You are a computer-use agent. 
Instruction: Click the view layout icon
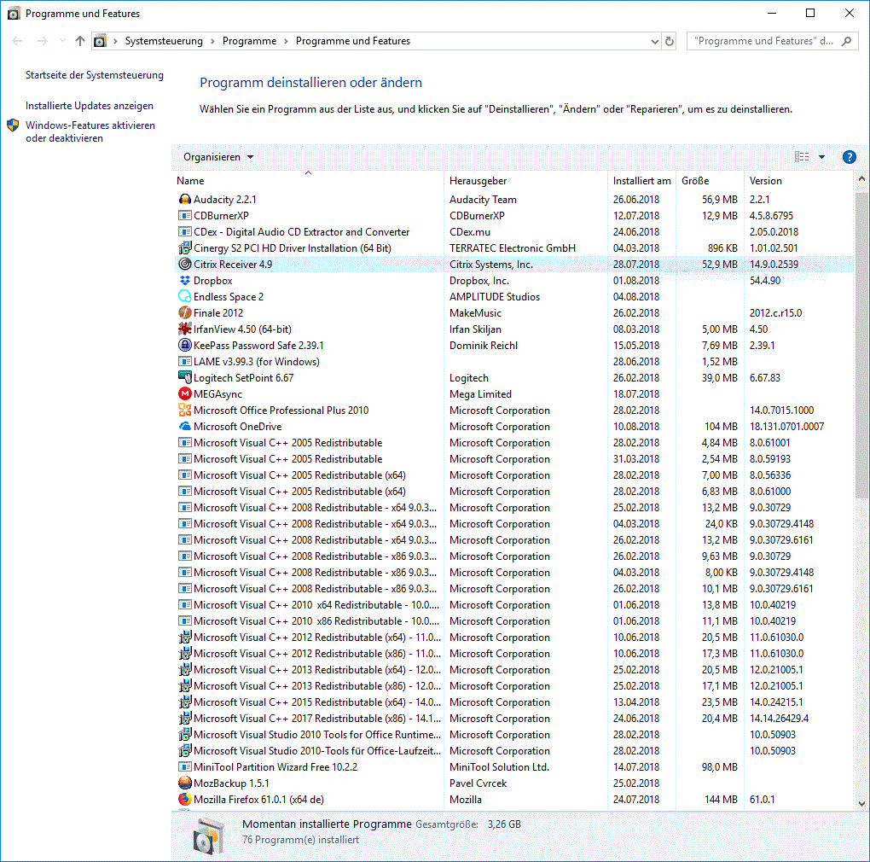(x=802, y=157)
